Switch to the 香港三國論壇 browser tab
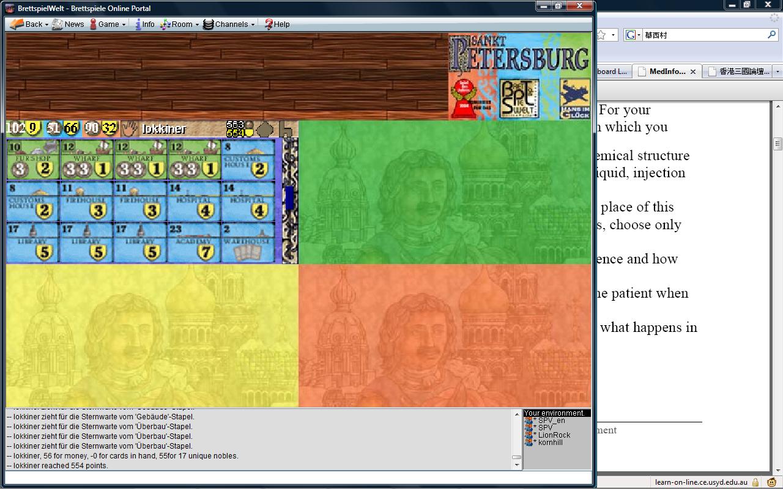 pyautogui.click(x=737, y=72)
